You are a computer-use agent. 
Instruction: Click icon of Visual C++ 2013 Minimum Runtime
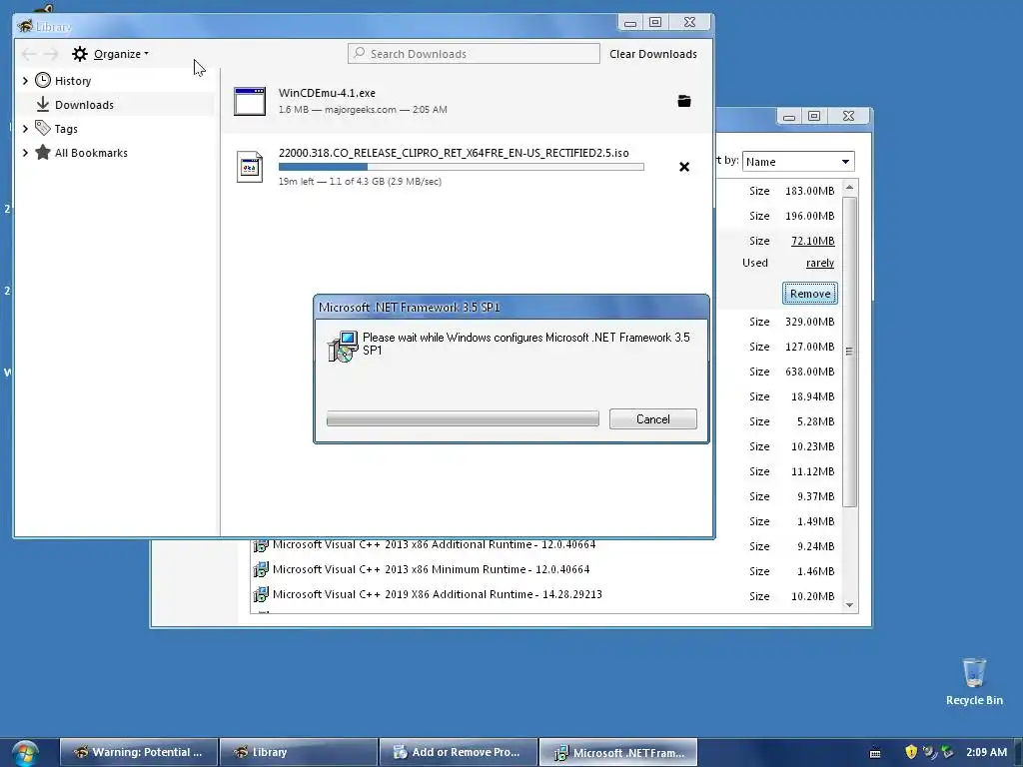point(261,569)
